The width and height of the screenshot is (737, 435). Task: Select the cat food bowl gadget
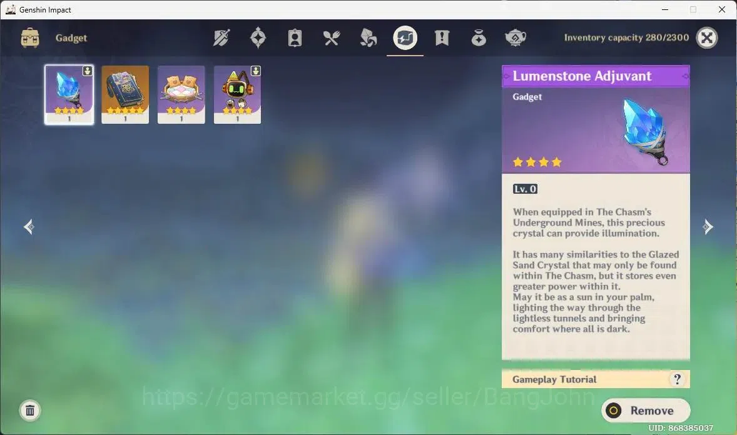click(x=181, y=95)
